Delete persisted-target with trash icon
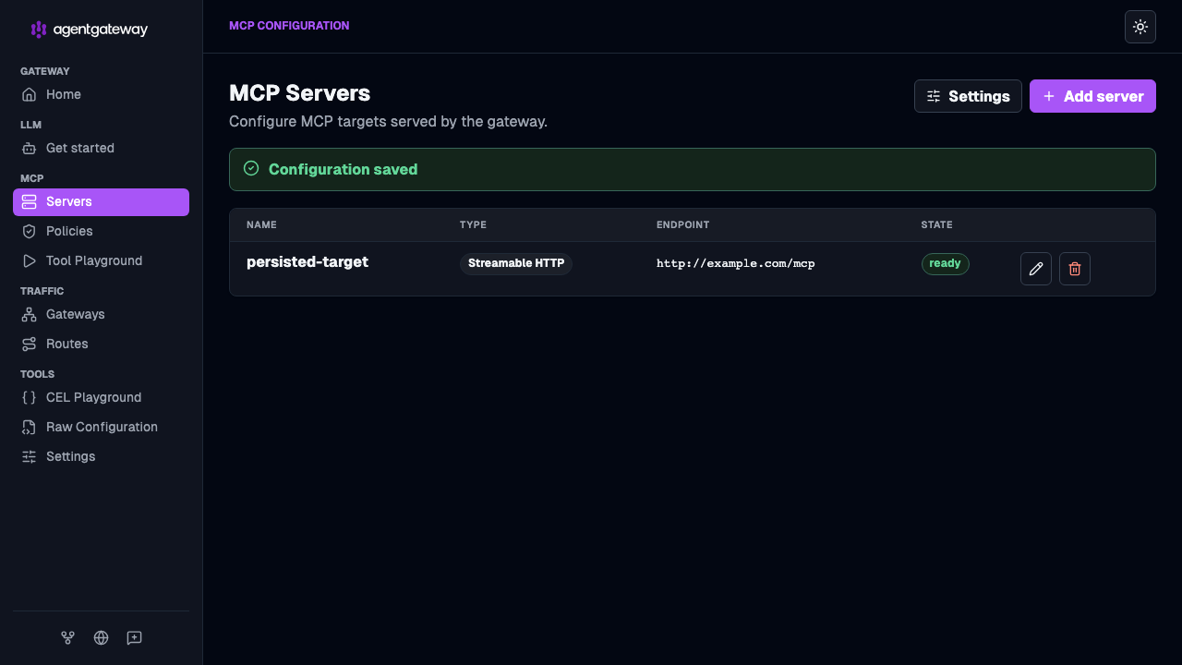This screenshot has height=665, width=1182. pos(1075,269)
